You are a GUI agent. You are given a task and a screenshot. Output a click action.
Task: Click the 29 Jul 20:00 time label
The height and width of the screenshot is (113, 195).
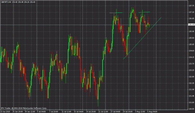128,111
